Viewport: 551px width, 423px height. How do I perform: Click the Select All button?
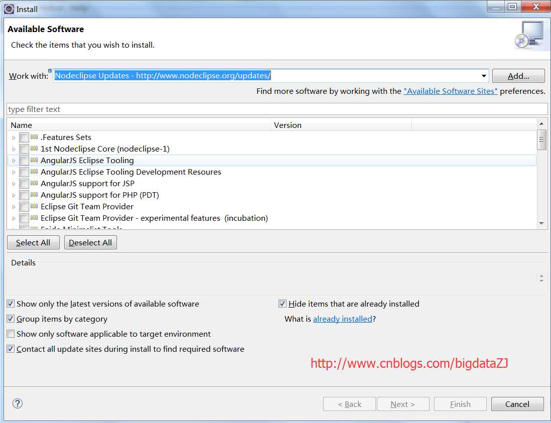[33, 242]
